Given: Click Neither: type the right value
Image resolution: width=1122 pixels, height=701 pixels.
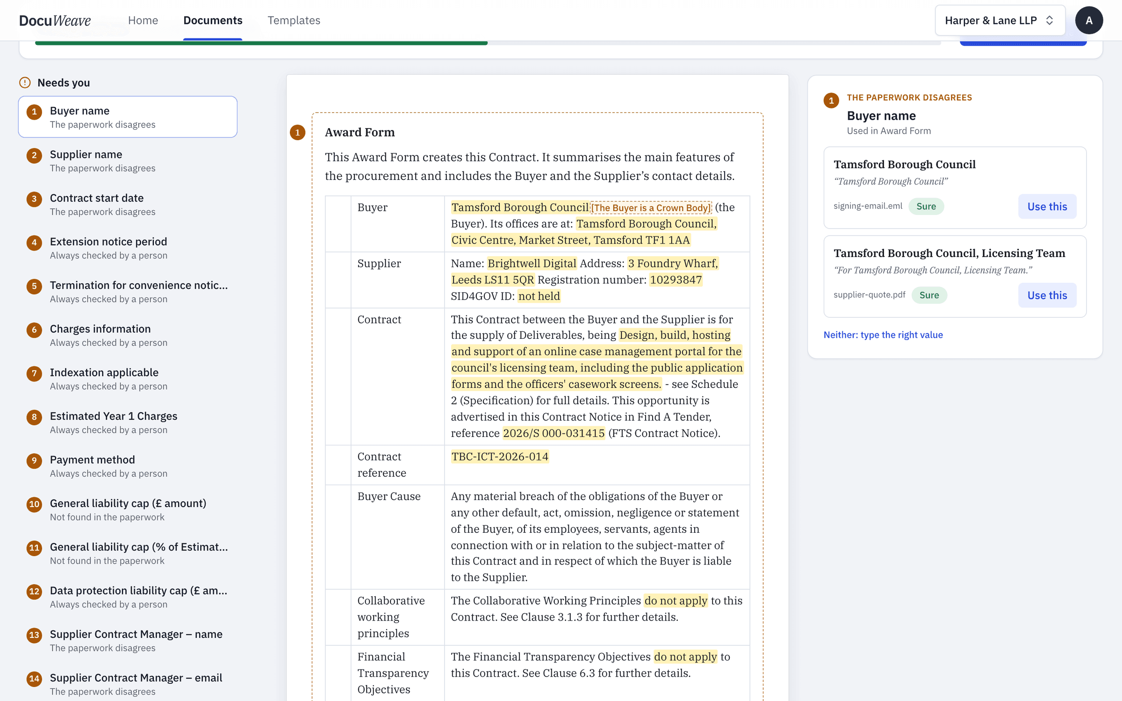Looking at the screenshot, I should tap(883, 335).
